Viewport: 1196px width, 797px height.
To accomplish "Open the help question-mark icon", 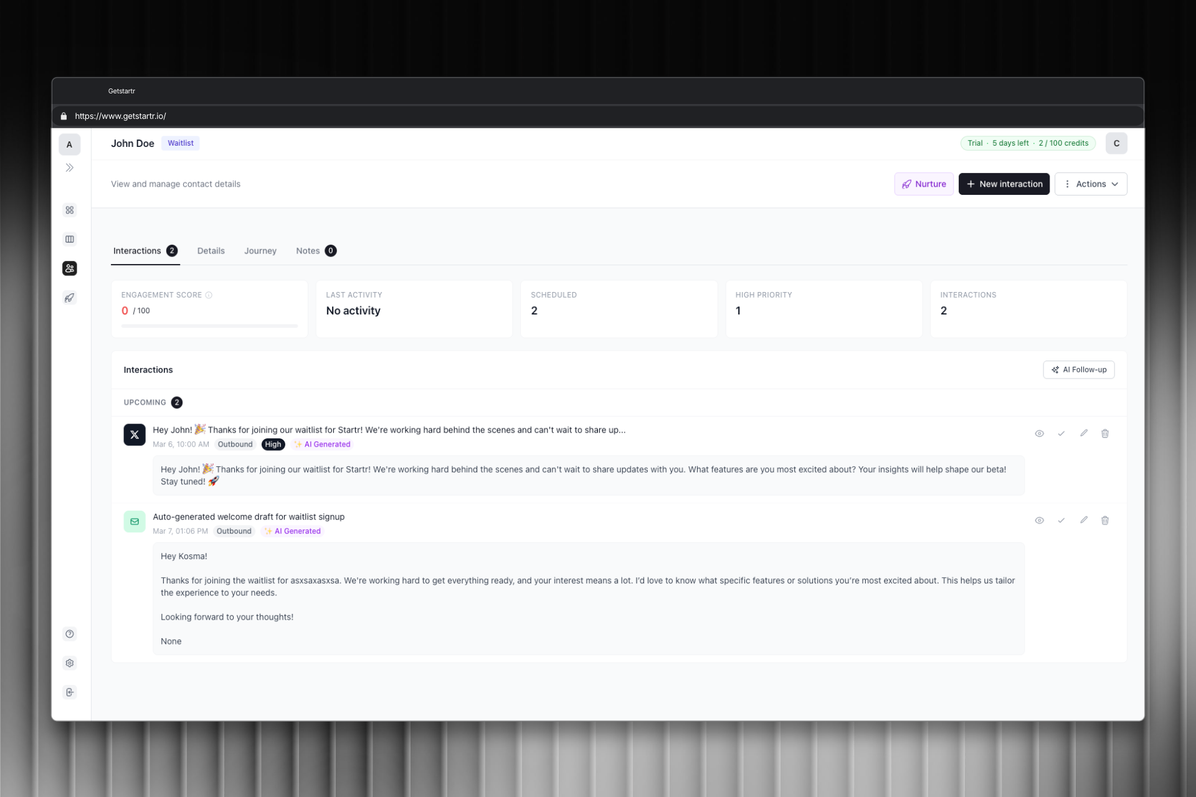I will (x=70, y=634).
